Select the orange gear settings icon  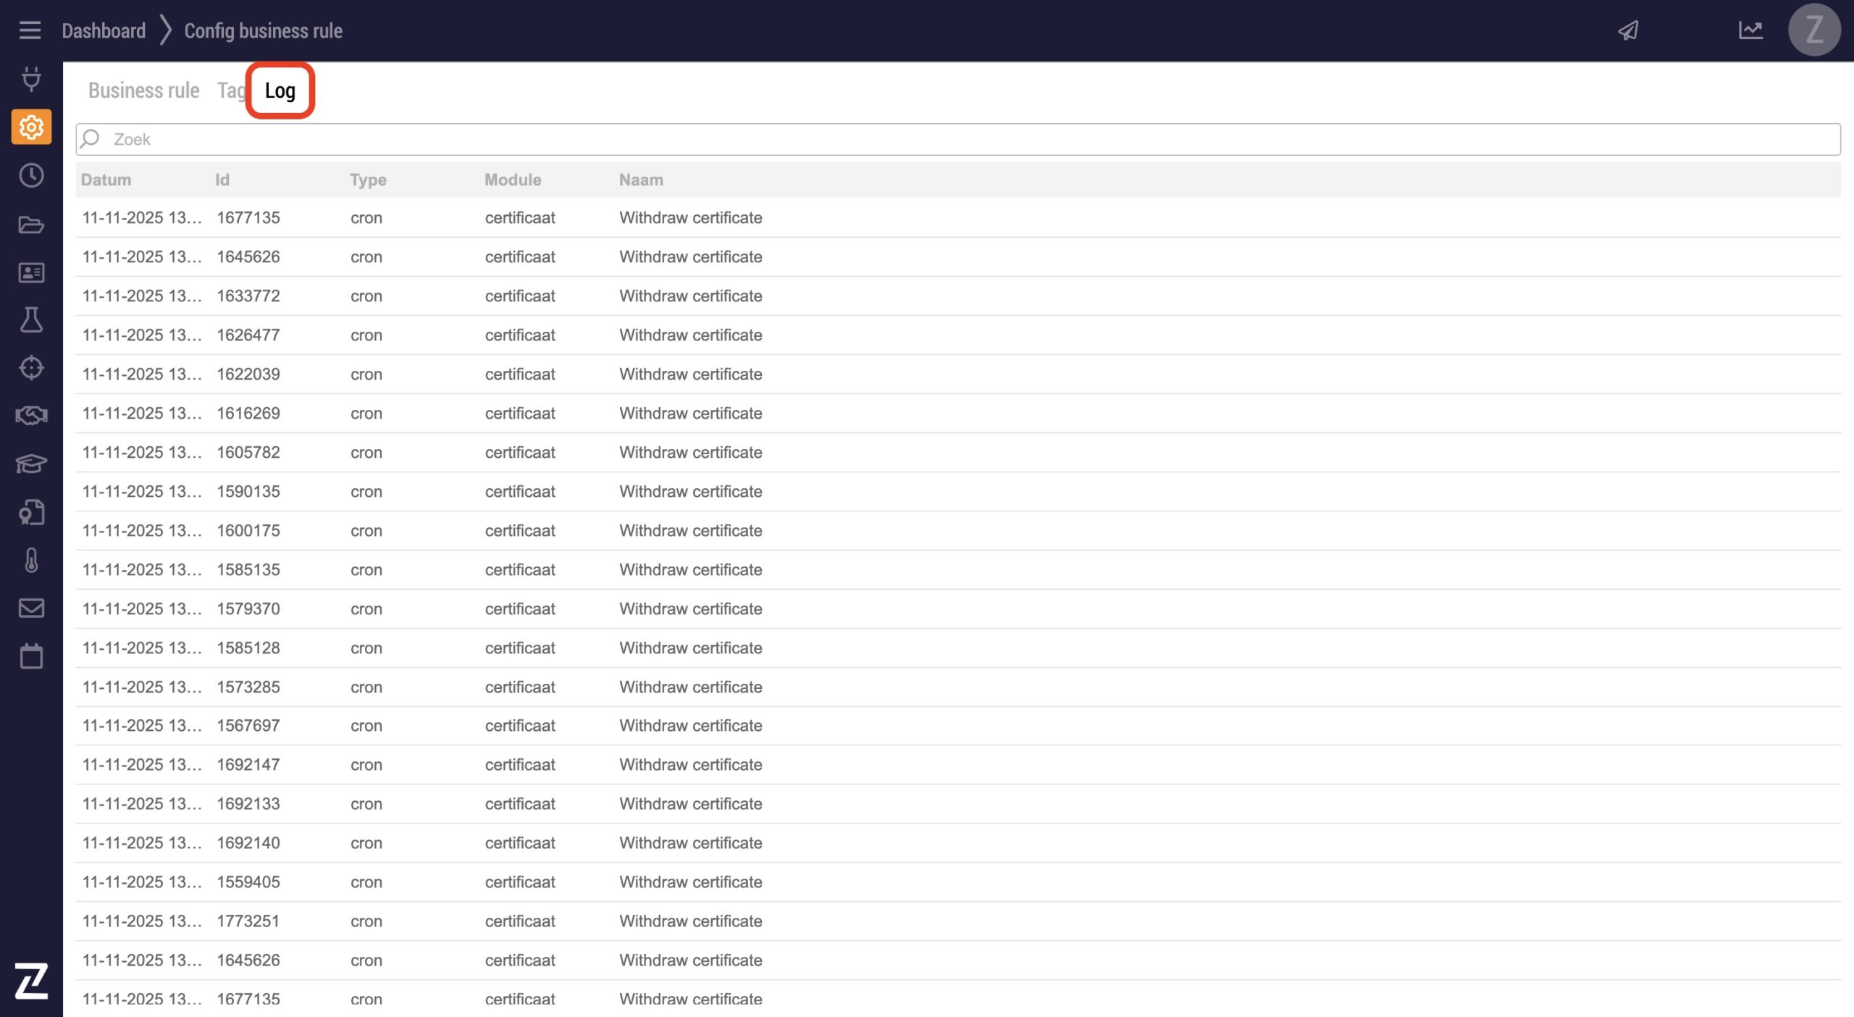point(31,127)
